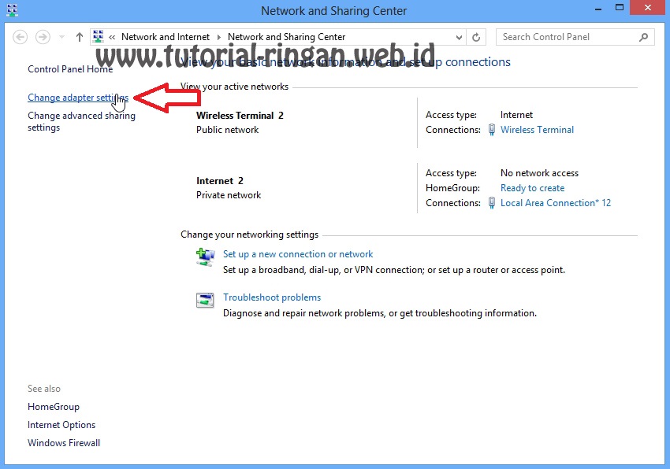Navigate back using the back arrow
The image size is (670, 469).
pos(20,37)
